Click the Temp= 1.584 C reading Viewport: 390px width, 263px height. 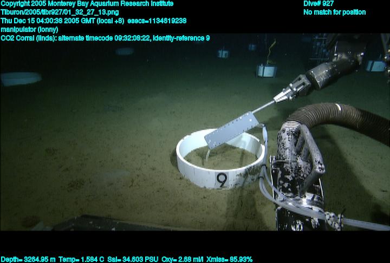click(81, 260)
